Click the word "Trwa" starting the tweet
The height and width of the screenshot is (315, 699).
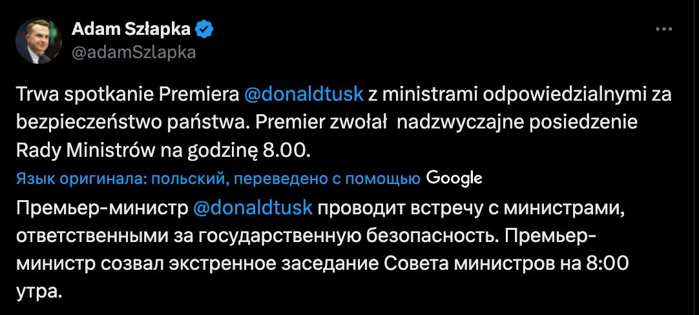click(x=34, y=94)
